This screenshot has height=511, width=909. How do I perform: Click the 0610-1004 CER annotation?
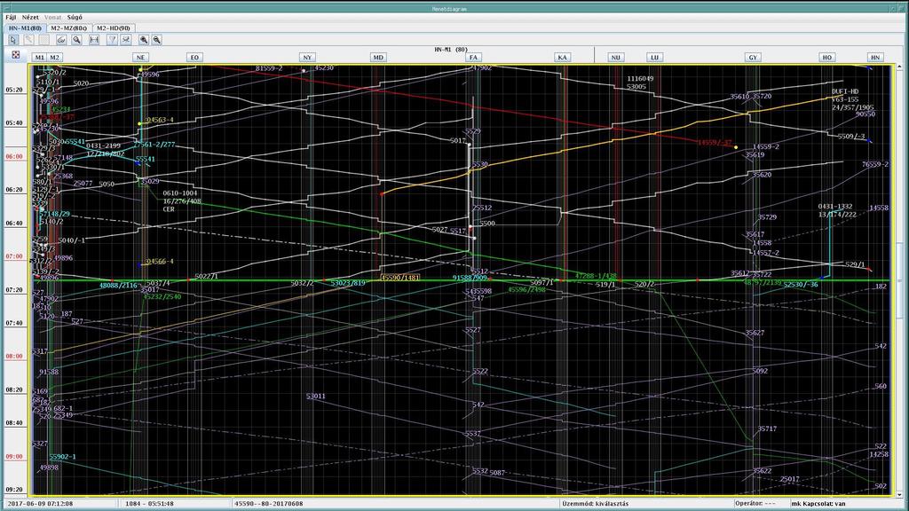(182, 201)
